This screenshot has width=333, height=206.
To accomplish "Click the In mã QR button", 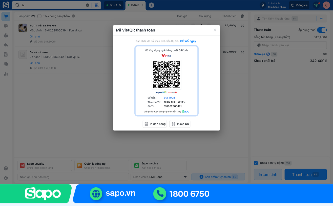I will pyautogui.click(x=180, y=124).
